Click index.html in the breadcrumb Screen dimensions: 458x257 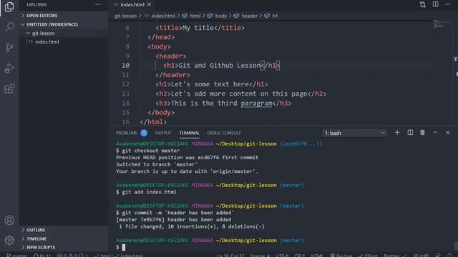coord(163,16)
